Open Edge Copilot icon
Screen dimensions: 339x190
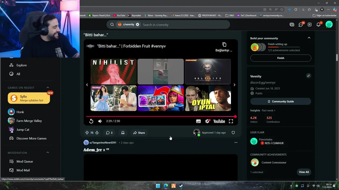pos(335,9)
